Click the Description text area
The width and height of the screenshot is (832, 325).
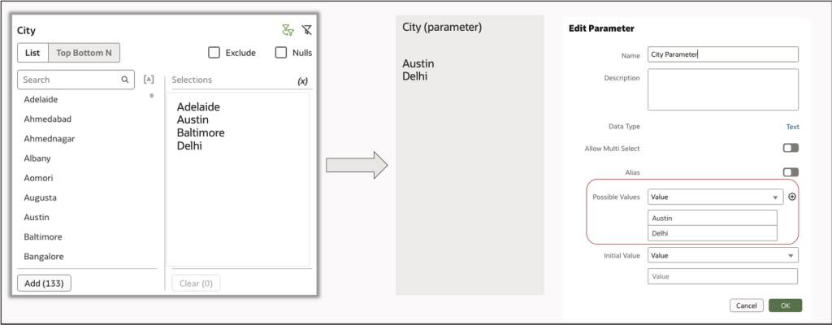722,89
